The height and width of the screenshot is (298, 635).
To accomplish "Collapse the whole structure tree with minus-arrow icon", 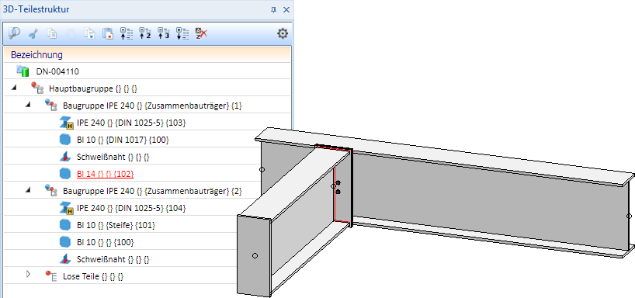I will point(127,33).
